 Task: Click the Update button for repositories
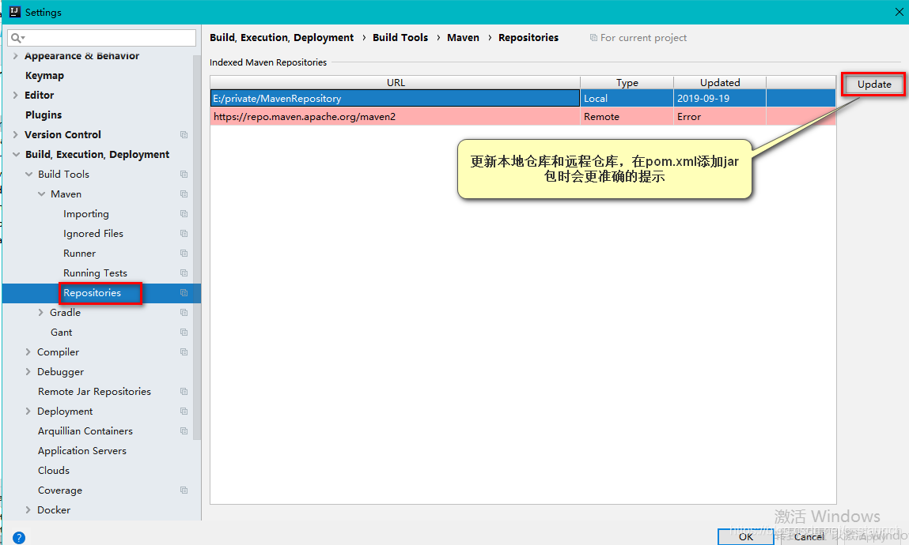873,85
